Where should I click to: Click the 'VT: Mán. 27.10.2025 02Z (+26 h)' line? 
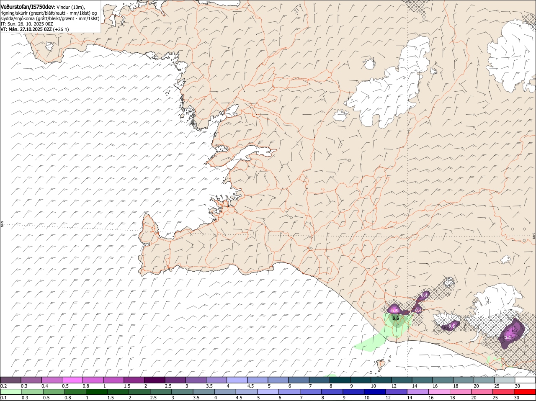pyautogui.click(x=35, y=29)
